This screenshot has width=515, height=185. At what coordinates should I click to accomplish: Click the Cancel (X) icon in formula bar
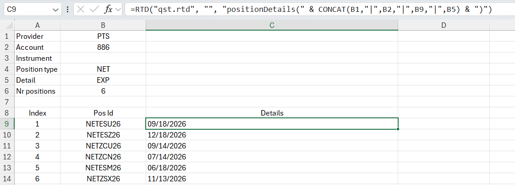pos(81,10)
